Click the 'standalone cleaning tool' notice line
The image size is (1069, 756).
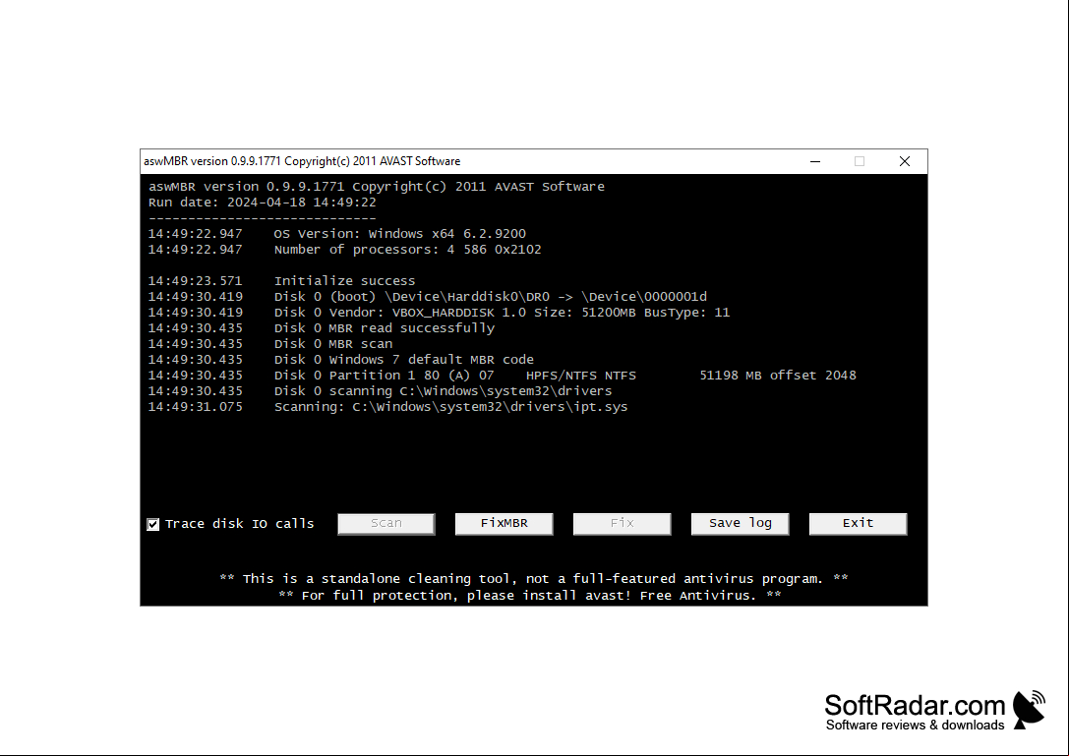point(534,579)
